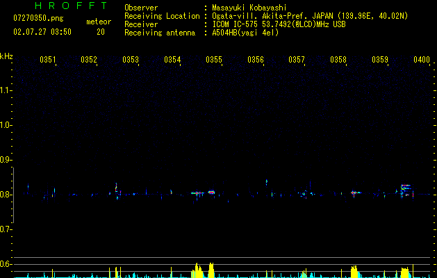Click the Receiving Location label
This screenshot has height=278, width=437.
point(162,16)
